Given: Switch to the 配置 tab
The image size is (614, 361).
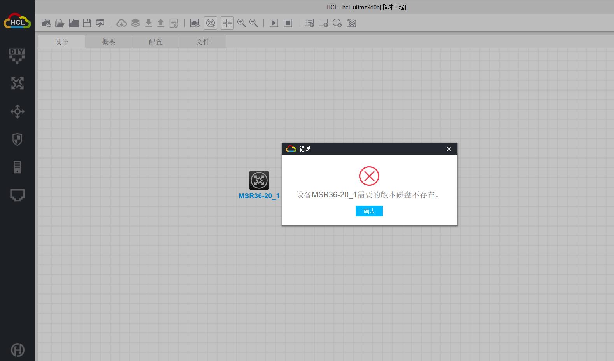Looking at the screenshot, I should (156, 42).
